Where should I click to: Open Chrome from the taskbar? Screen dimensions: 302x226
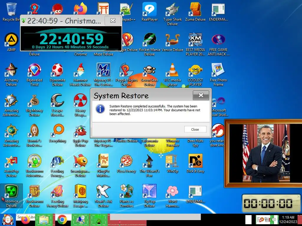(62, 220)
